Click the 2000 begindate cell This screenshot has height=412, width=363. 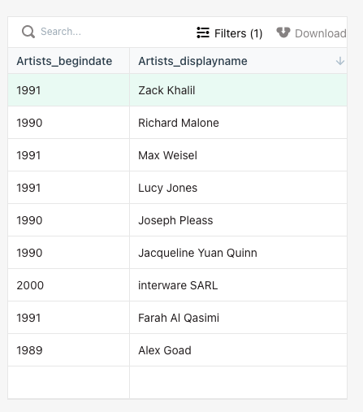pyautogui.click(x=69, y=285)
